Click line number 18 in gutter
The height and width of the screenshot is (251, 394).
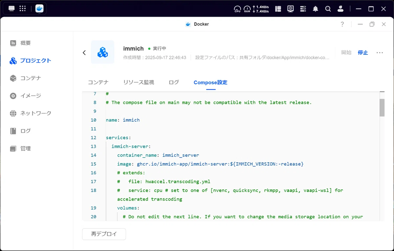click(x=93, y=190)
